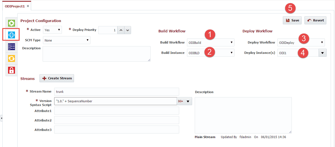Click the Create Stream button
The image size is (335, 147).
57,78
